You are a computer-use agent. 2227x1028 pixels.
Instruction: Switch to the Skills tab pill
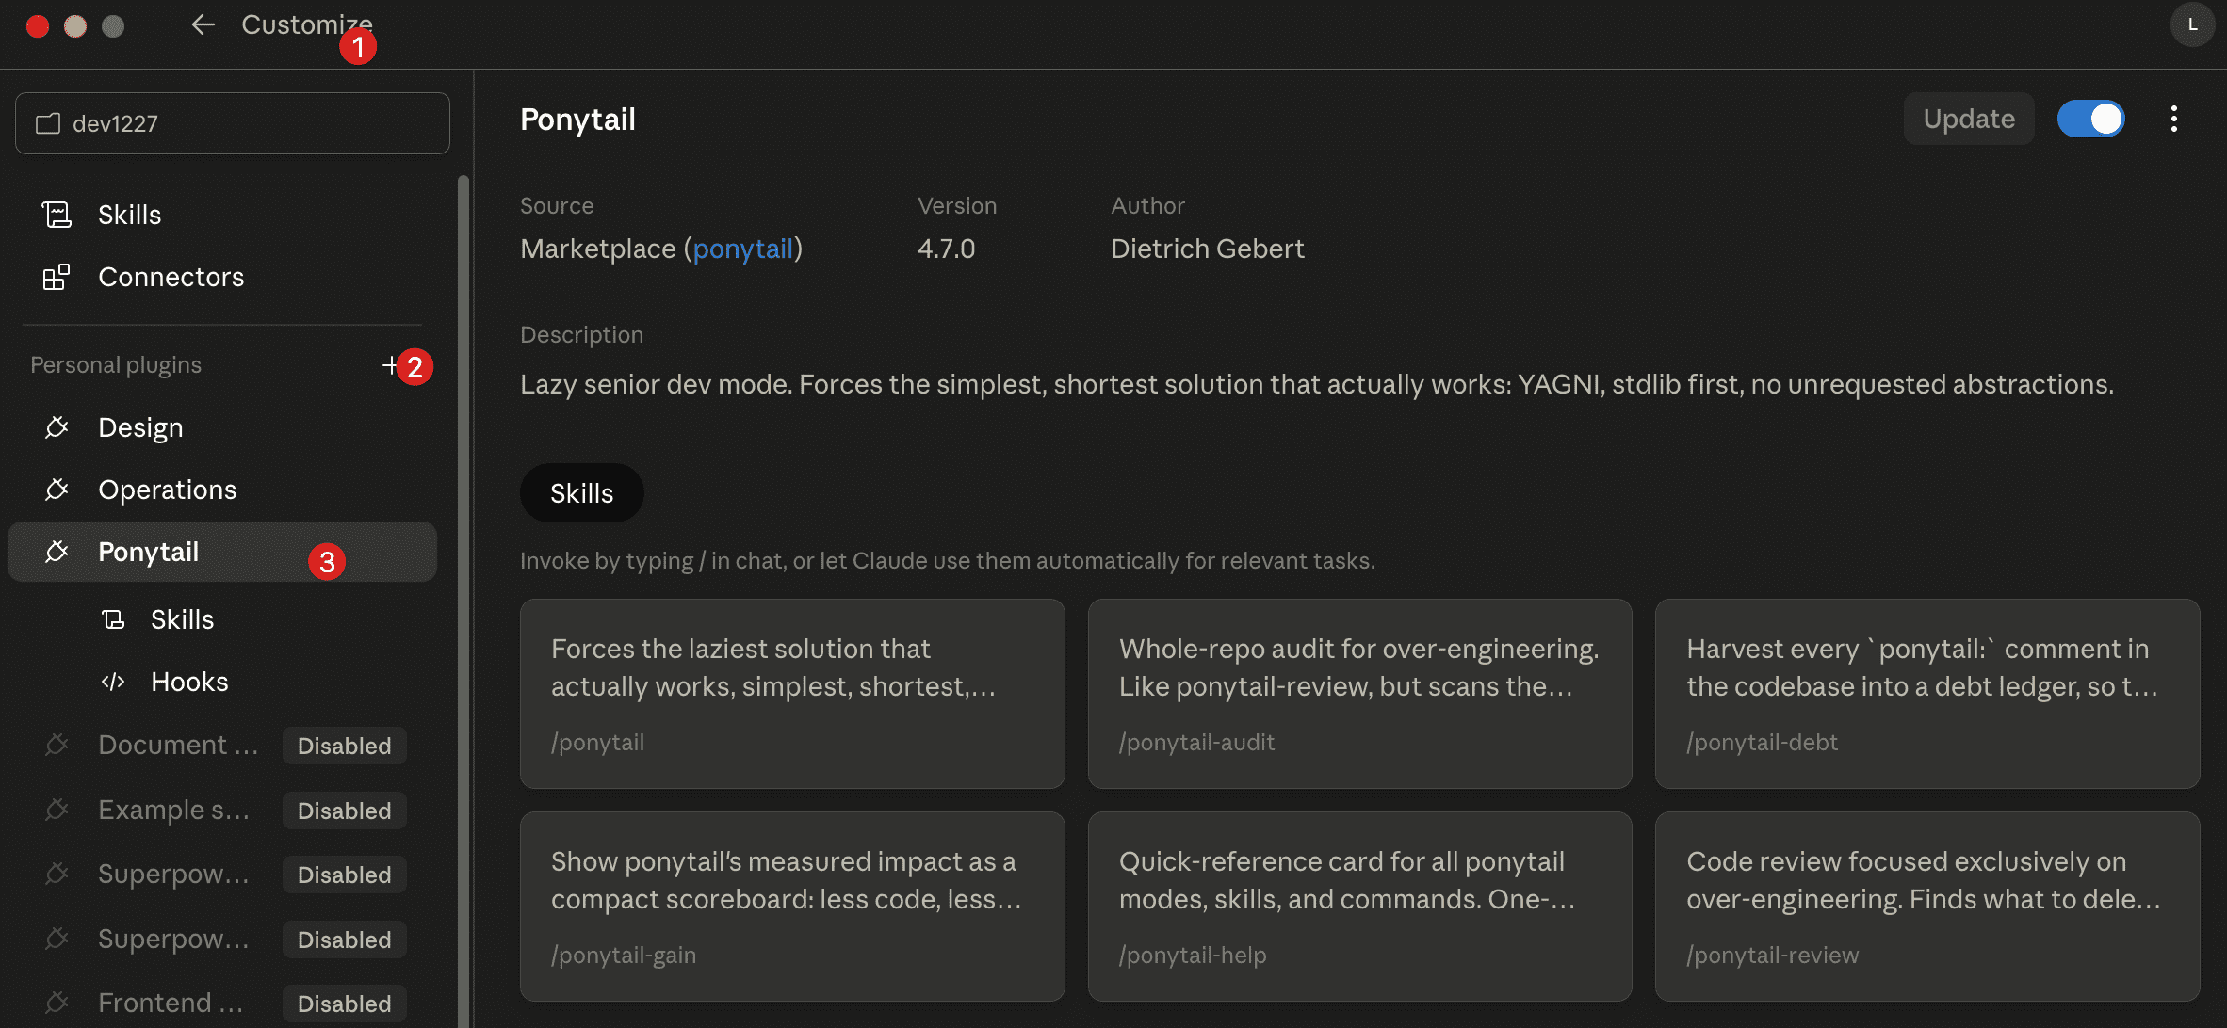click(x=582, y=493)
